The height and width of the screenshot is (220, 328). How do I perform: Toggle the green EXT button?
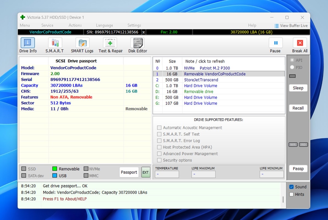click(x=145, y=172)
